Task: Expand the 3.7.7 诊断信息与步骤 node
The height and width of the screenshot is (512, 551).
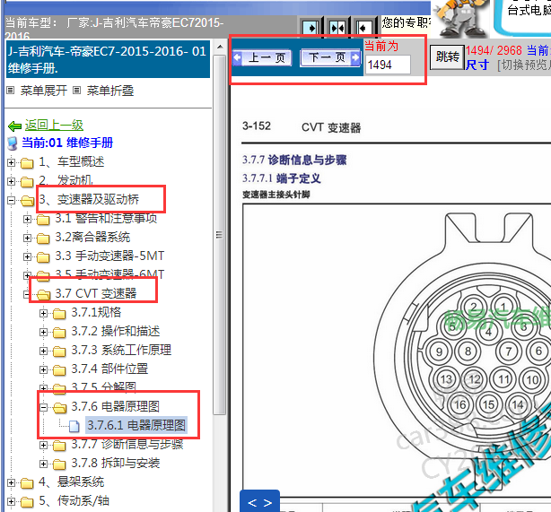Action: [43, 445]
